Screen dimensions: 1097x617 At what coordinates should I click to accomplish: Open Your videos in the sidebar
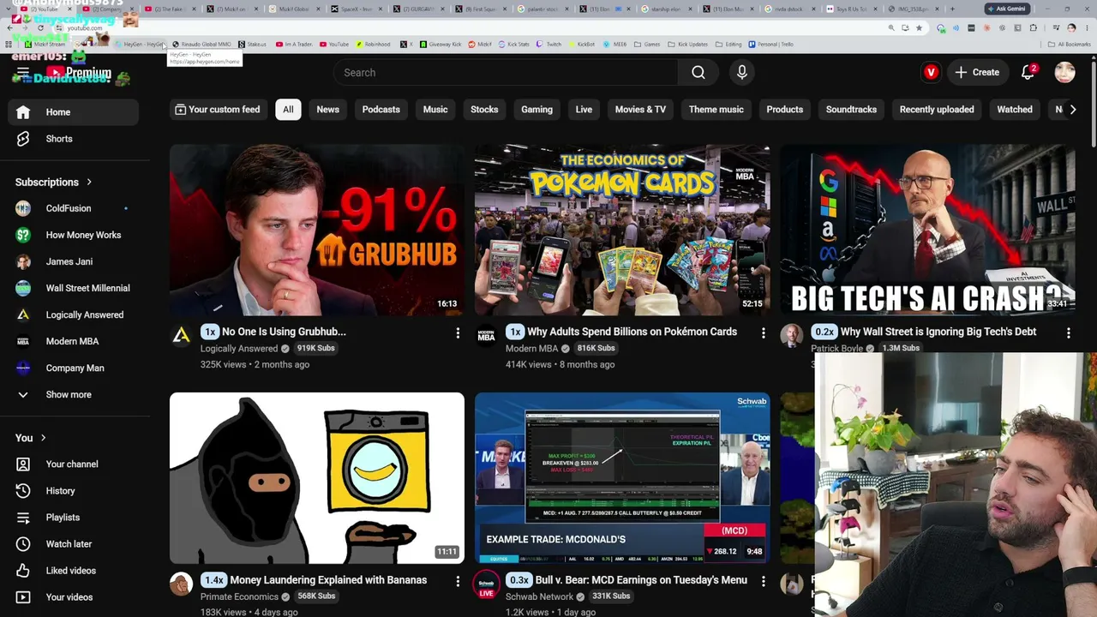click(x=69, y=597)
